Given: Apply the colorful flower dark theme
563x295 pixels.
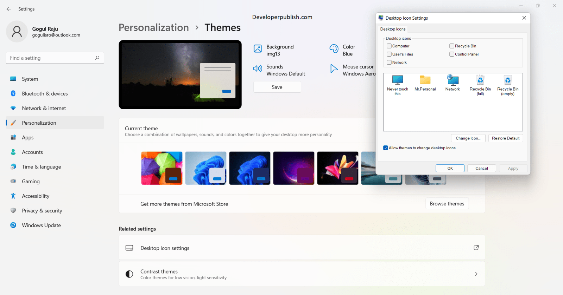Looking at the screenshot, I should pos(338,168).
